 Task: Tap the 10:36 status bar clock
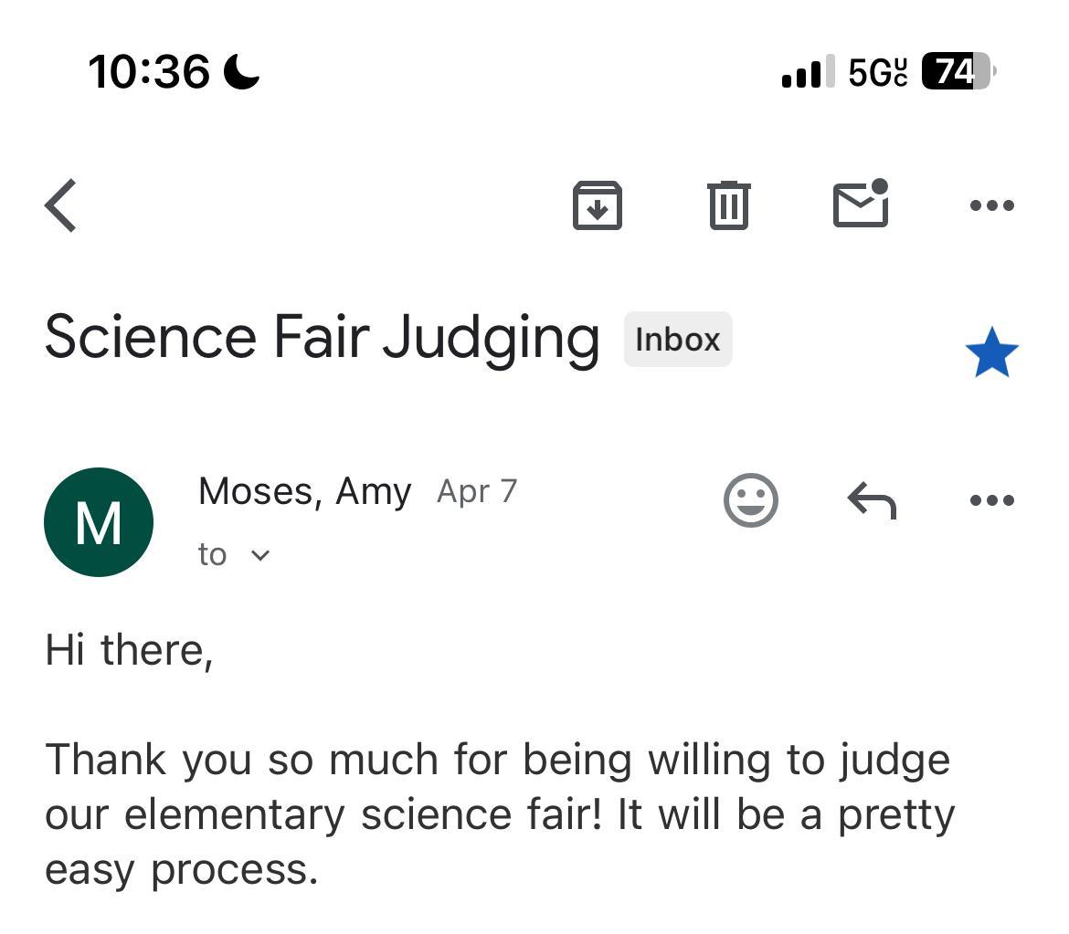pos(149,71)
